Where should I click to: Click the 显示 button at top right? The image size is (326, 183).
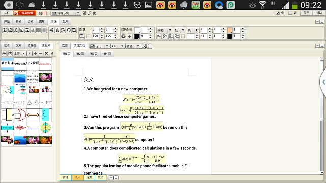tap(307, 13)
